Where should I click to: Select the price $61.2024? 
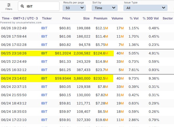tap(63, 53)
